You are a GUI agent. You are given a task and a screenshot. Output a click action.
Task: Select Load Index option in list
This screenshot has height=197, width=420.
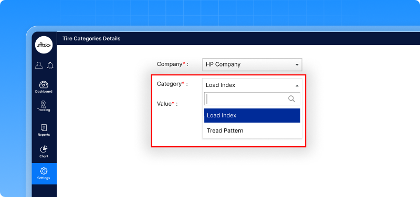click(x=252, y=115)
